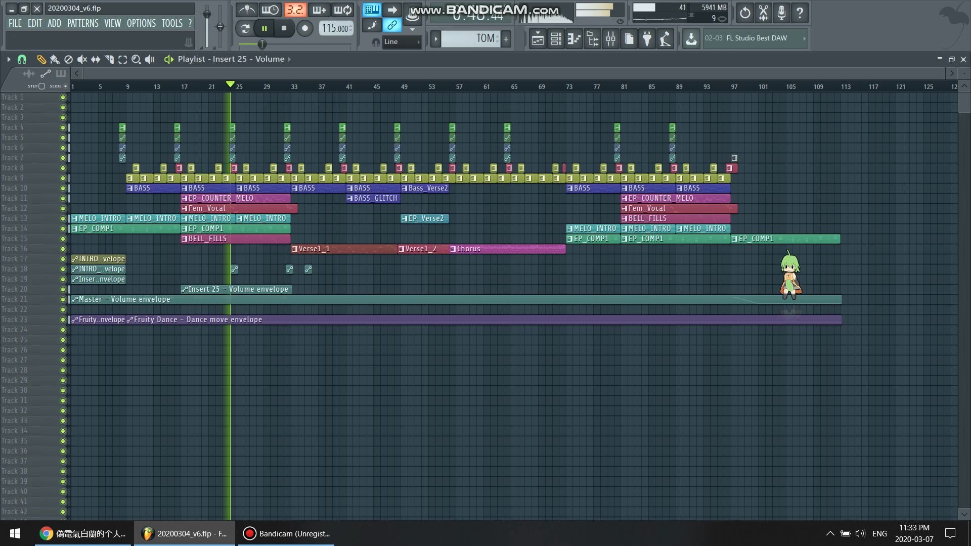971x546 pixels.
Task: Click the online content download icon
Action: 691,38
